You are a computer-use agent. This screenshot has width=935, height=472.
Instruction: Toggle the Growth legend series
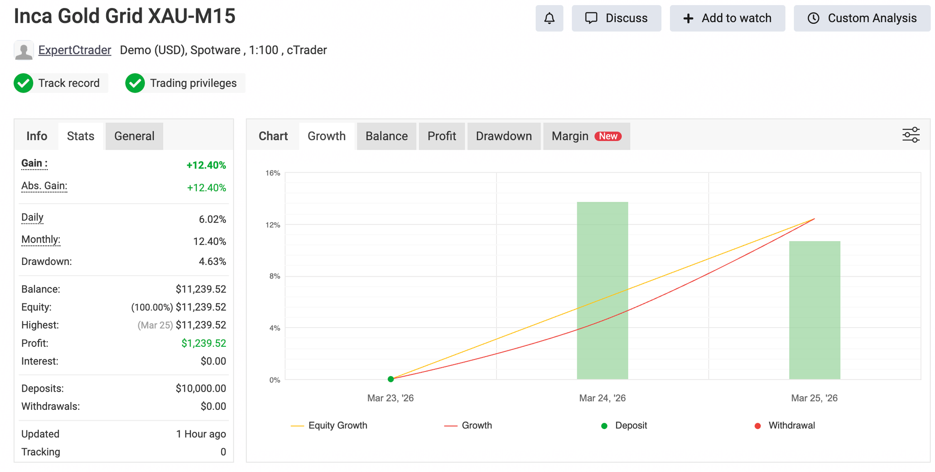click(468, 425)
